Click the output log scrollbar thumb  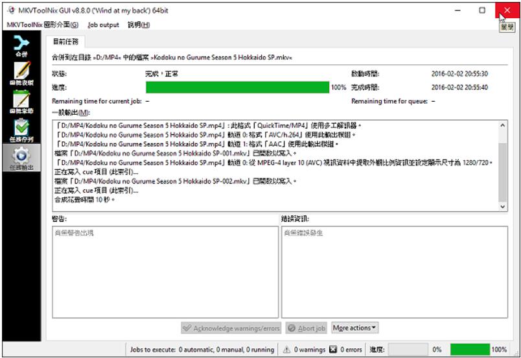pos(503,172)
